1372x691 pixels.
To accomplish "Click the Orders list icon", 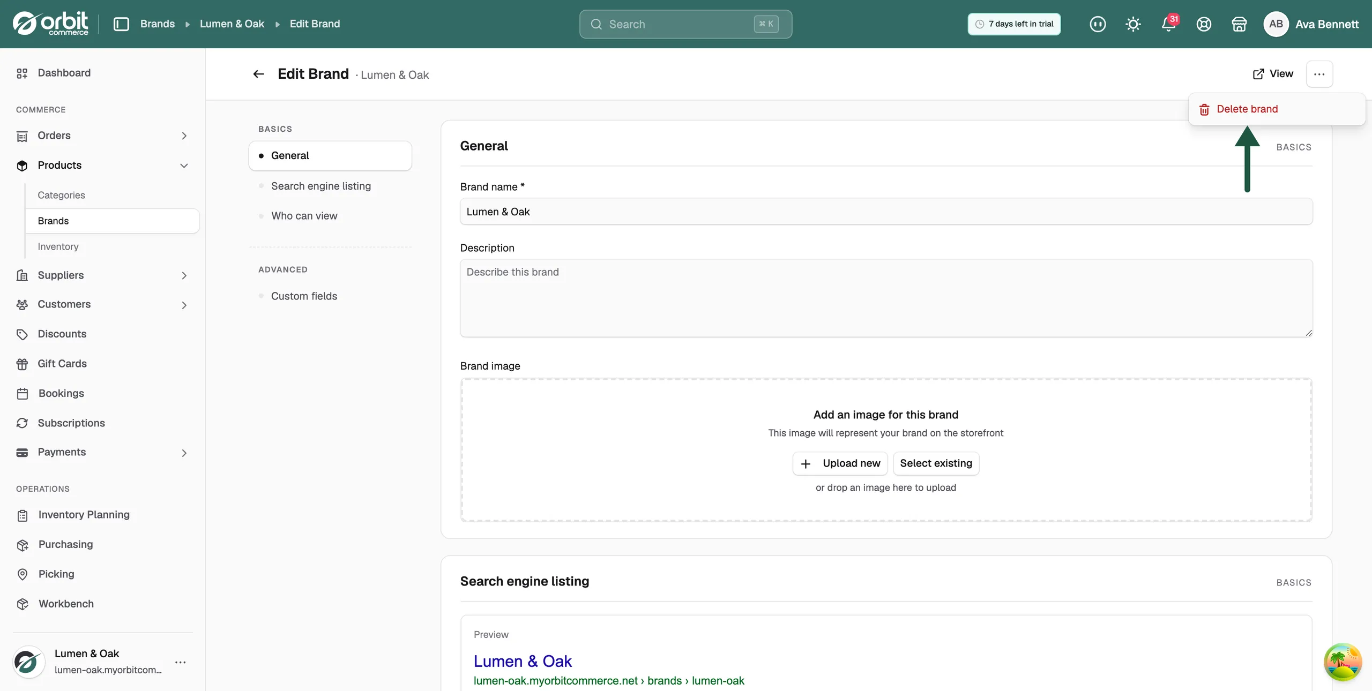I will (22, 136).
